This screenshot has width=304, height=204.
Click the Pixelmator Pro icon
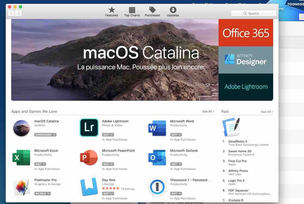pos(22,187)
